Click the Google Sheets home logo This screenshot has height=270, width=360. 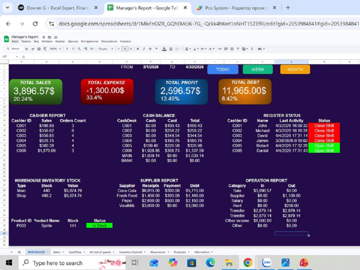point(6,39)
